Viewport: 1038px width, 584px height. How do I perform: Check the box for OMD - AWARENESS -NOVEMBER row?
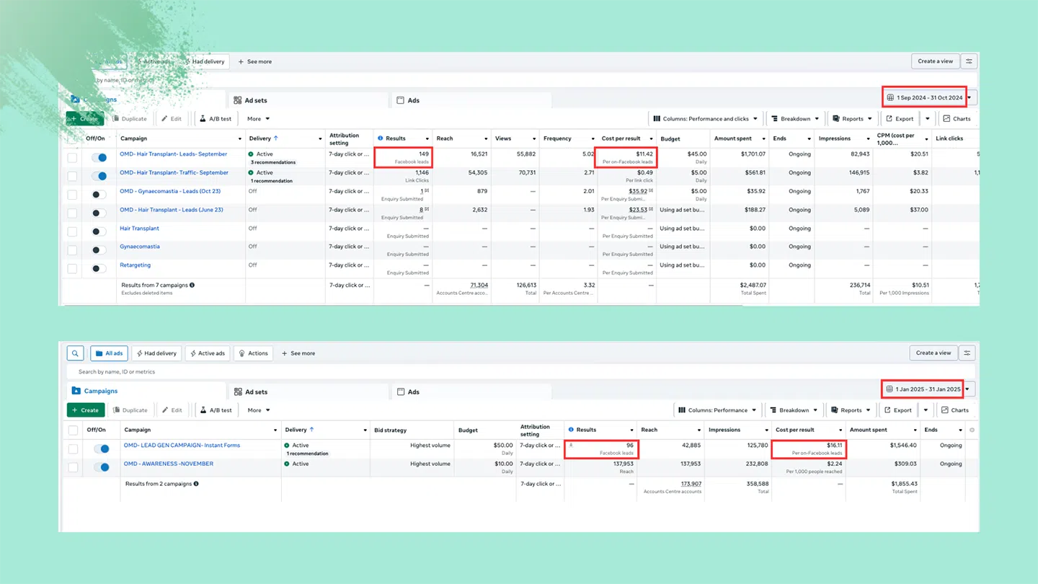click(x=73, y=467)
